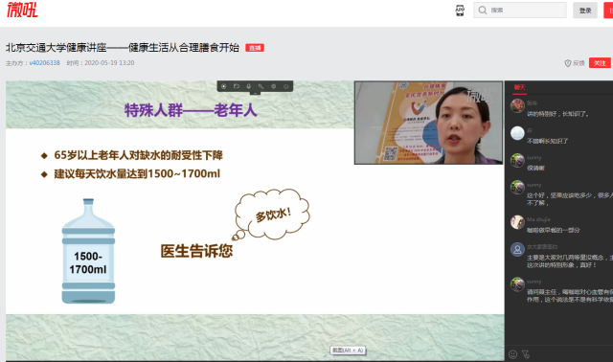Click the red 关注 follow button
The image size is (613, 362).
pos(600,63)
